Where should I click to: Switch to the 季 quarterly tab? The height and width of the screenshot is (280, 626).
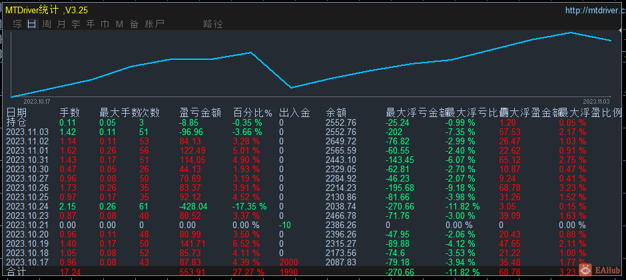click(x=76, y=25)
